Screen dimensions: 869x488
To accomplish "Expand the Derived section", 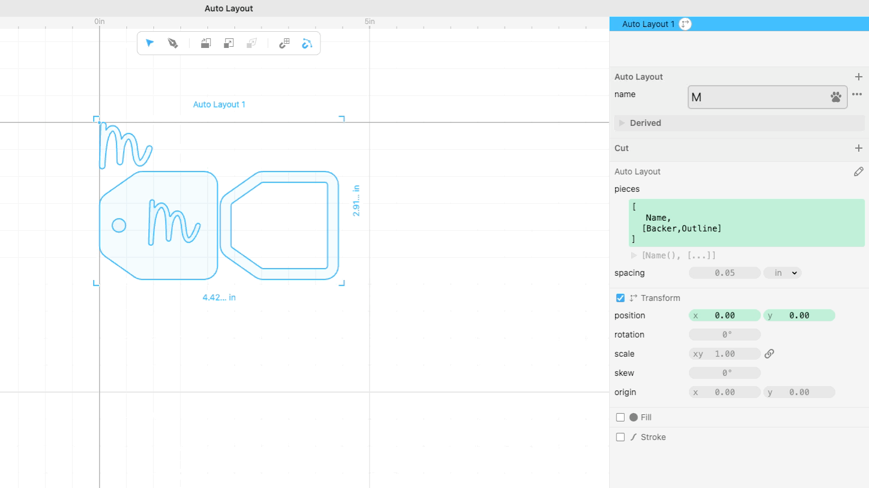I will [x=622, y=123].
